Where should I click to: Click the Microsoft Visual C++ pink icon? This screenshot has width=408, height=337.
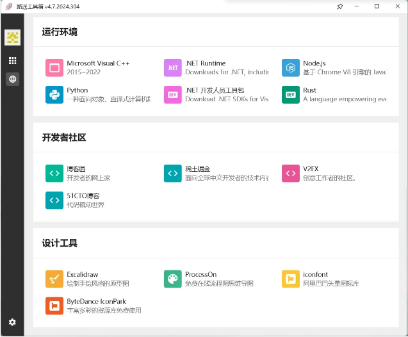54,67
